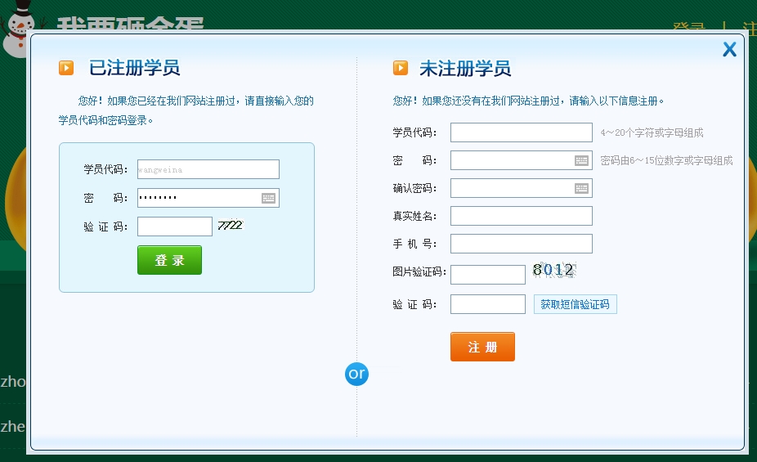Screen dimensions: 757x462
Task: Click 获取短信验证码 to get SMS code
Action: (x=575, y=304)
